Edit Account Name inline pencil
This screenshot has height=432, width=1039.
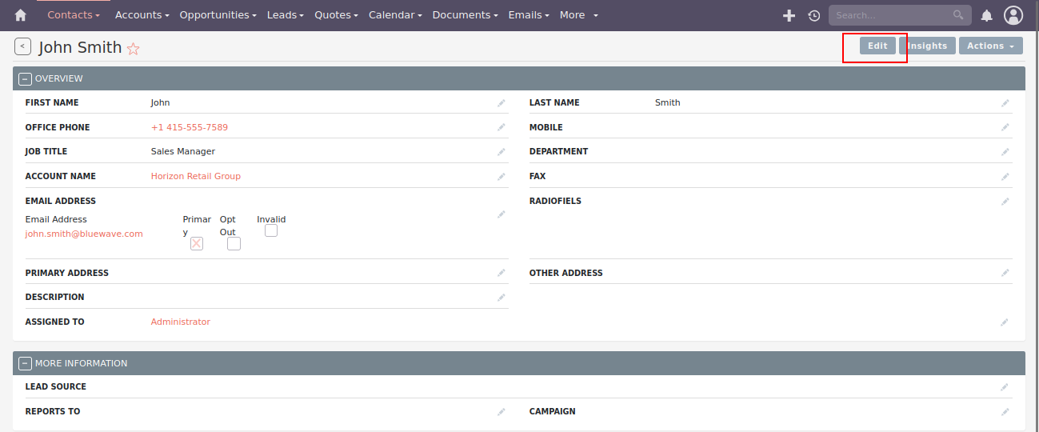coord(502,176)
